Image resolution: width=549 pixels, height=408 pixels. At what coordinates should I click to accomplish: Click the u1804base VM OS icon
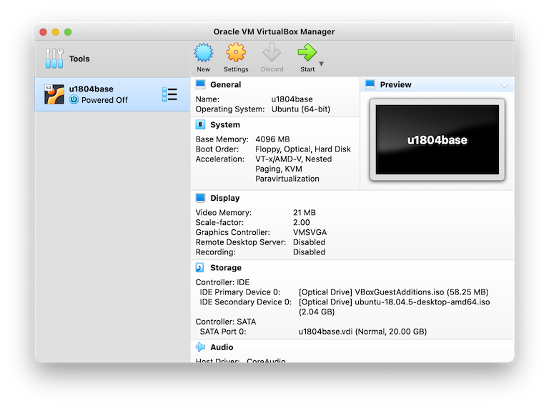pos(54,94)
